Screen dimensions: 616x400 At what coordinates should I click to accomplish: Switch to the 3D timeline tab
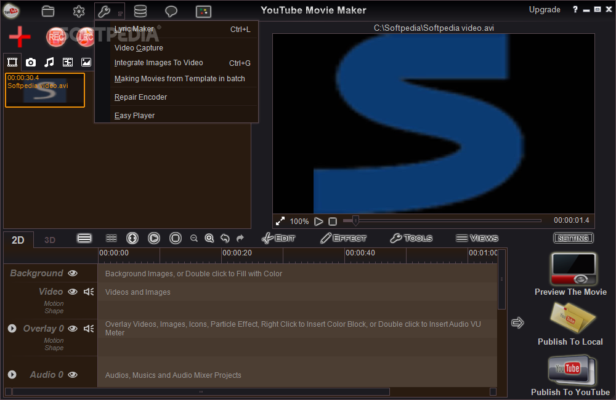pyautogui.click(x=50, y=240)
